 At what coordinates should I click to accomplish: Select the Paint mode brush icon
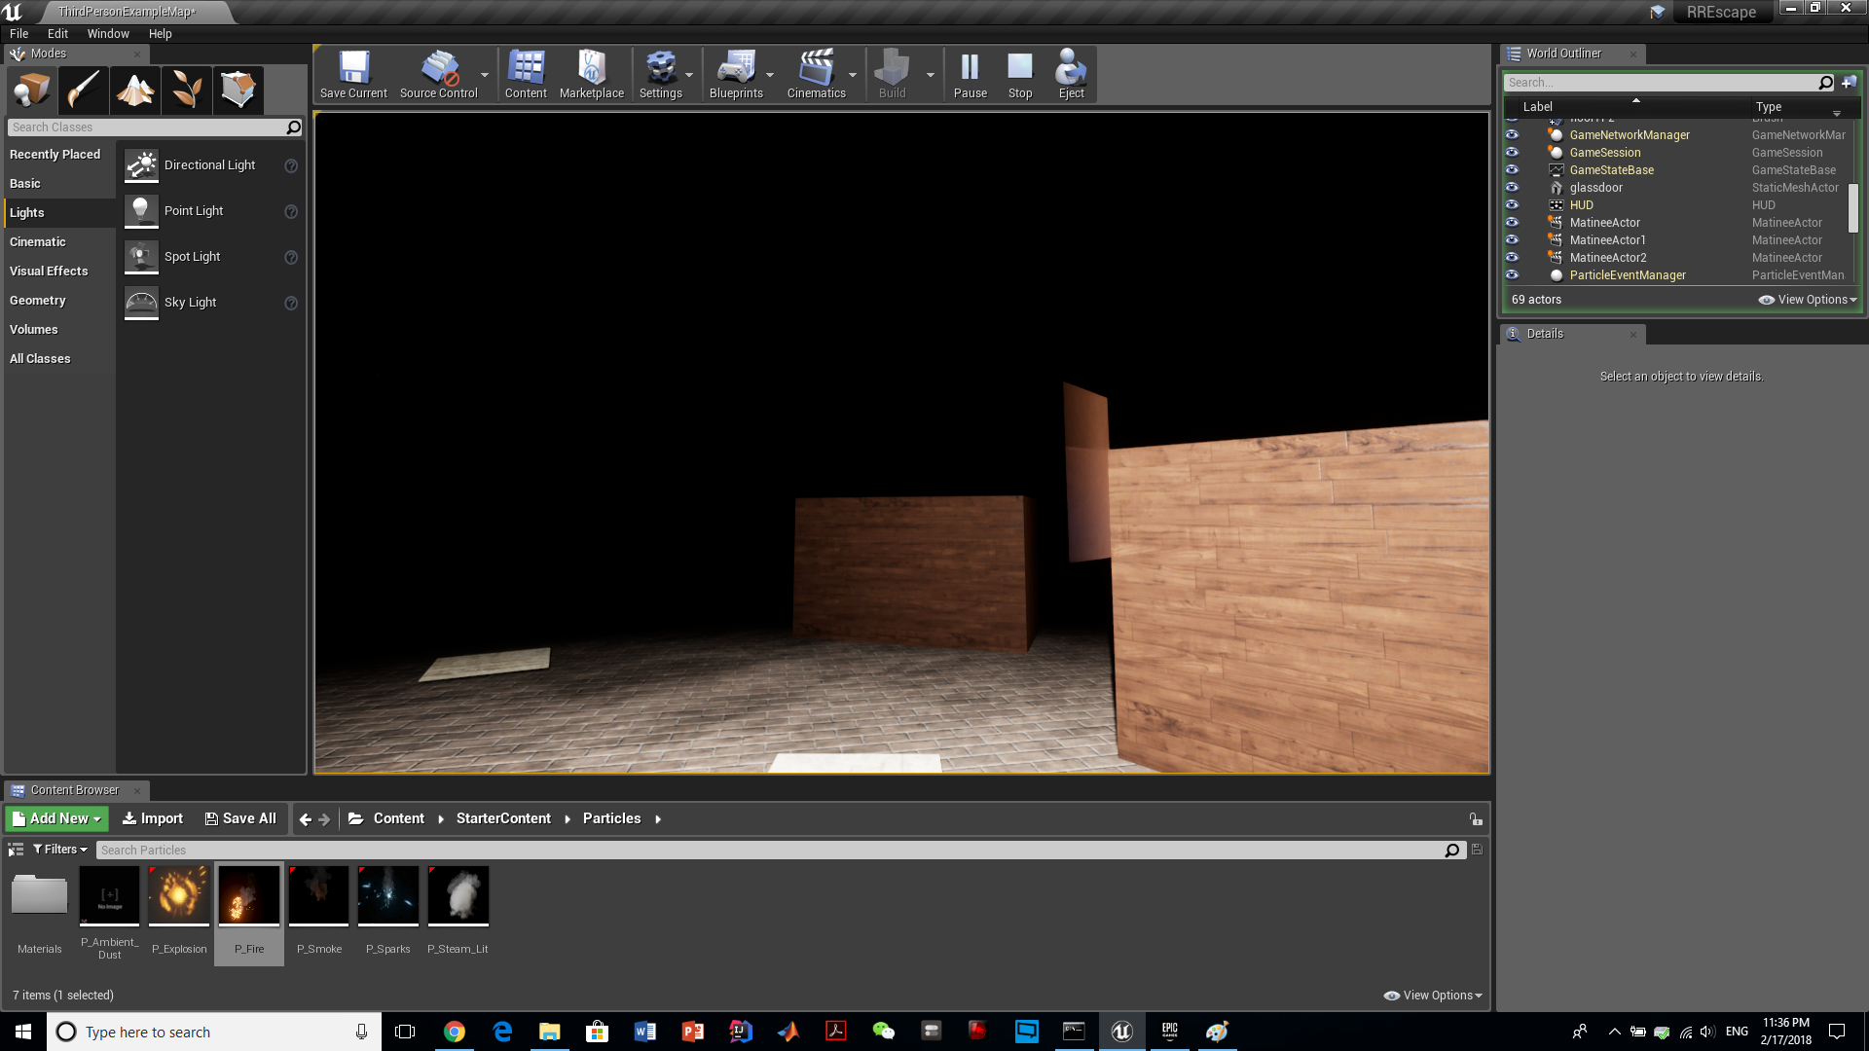pos(83,90)
